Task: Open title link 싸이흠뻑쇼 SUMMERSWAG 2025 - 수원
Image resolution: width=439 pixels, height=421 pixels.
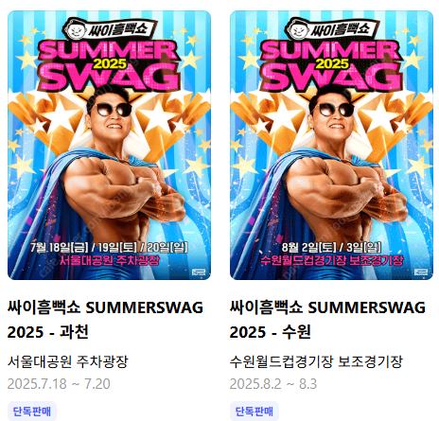Action: (x=327, y=320)
